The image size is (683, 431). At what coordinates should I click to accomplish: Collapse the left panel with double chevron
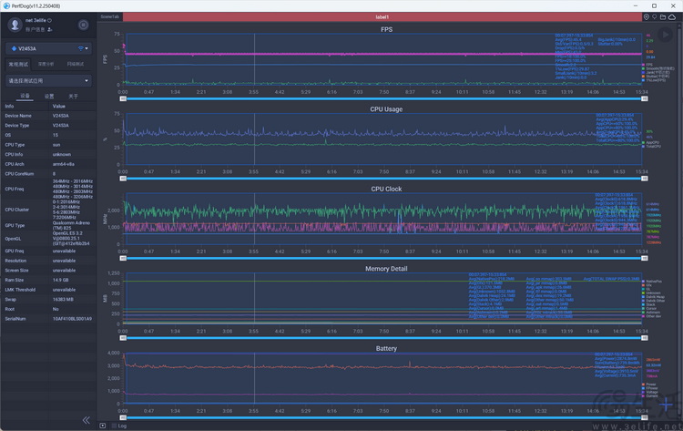point(87,420)
